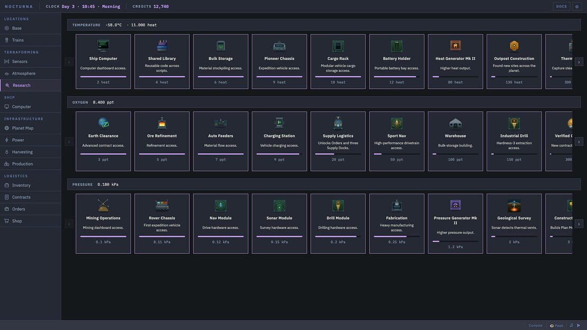Go to the Shop
The width and height of the screenshot is (587, 330).
(30, 221)
